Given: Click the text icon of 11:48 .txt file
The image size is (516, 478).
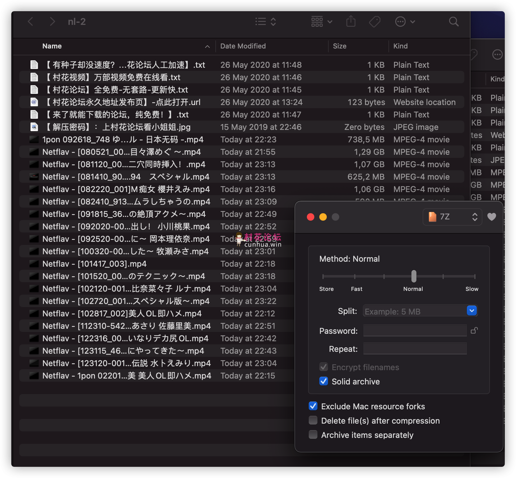Looking at the screenshot, I should coord(34,65).
